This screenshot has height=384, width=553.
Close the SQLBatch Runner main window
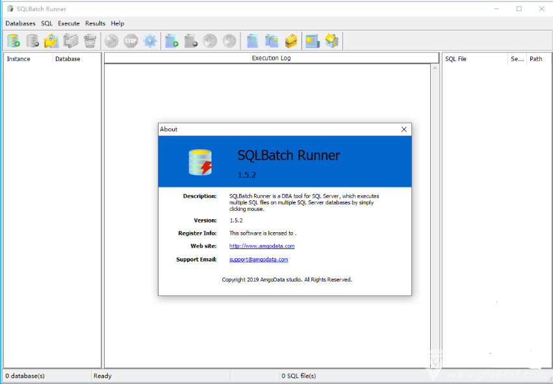point(542,9)
